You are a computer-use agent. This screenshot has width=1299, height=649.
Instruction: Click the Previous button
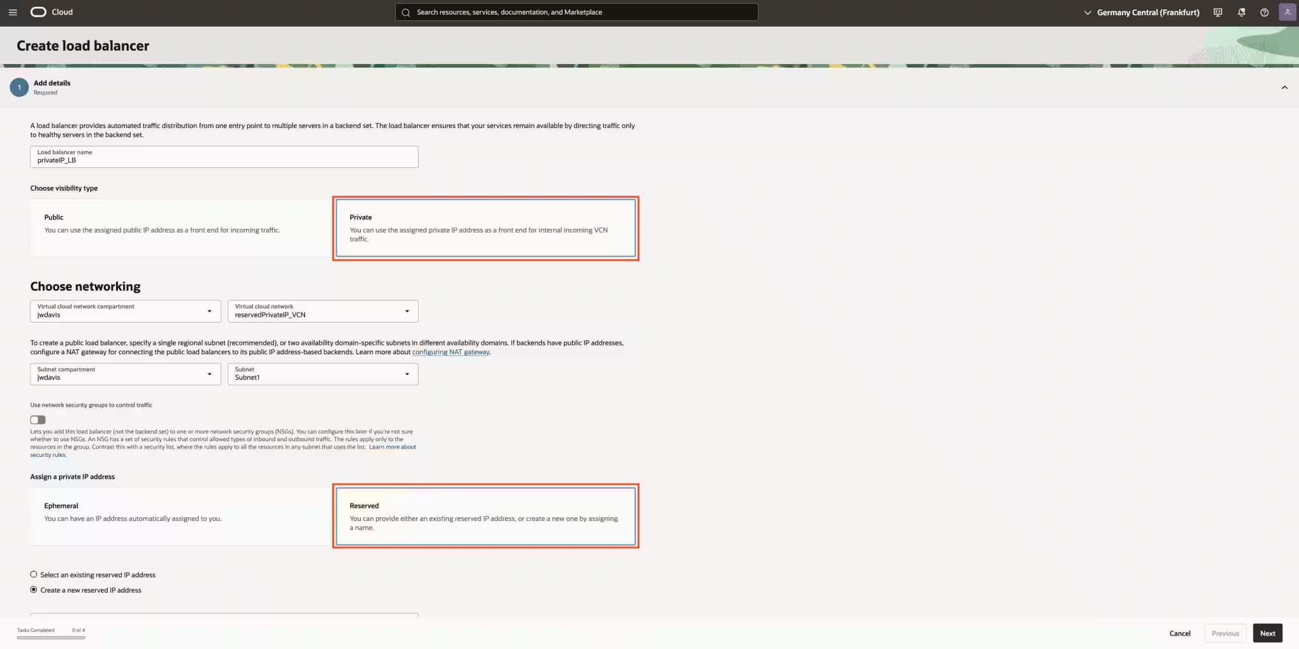pyautogui.click(x=1225, y=633)
